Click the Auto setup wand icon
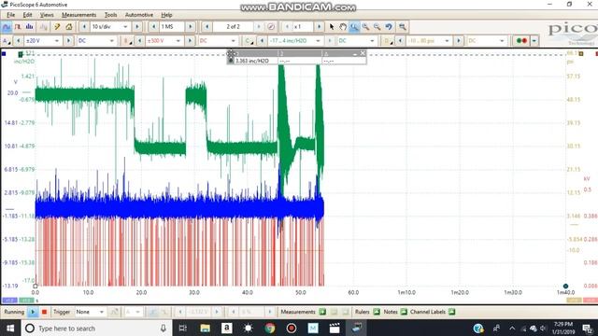Screen dimensions: 598x336 coord(57,27)
